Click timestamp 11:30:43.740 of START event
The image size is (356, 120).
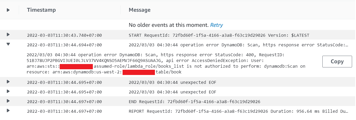pos(64,35)
